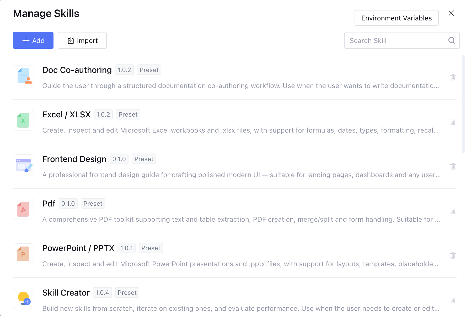Click the Frontend Design trash icon
The height and width of the screenshot is (316, 471).
[x=453, y=166]
